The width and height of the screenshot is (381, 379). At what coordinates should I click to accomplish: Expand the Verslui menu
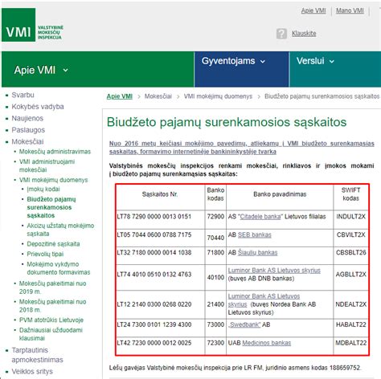tap(315, 61)
